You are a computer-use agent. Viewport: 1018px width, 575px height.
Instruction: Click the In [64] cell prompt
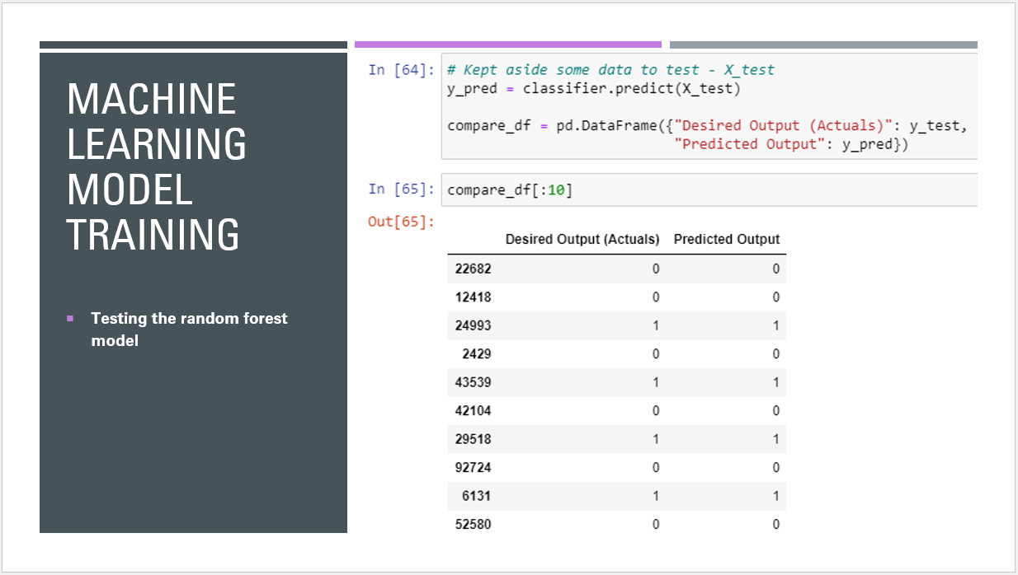pos(401,70)
